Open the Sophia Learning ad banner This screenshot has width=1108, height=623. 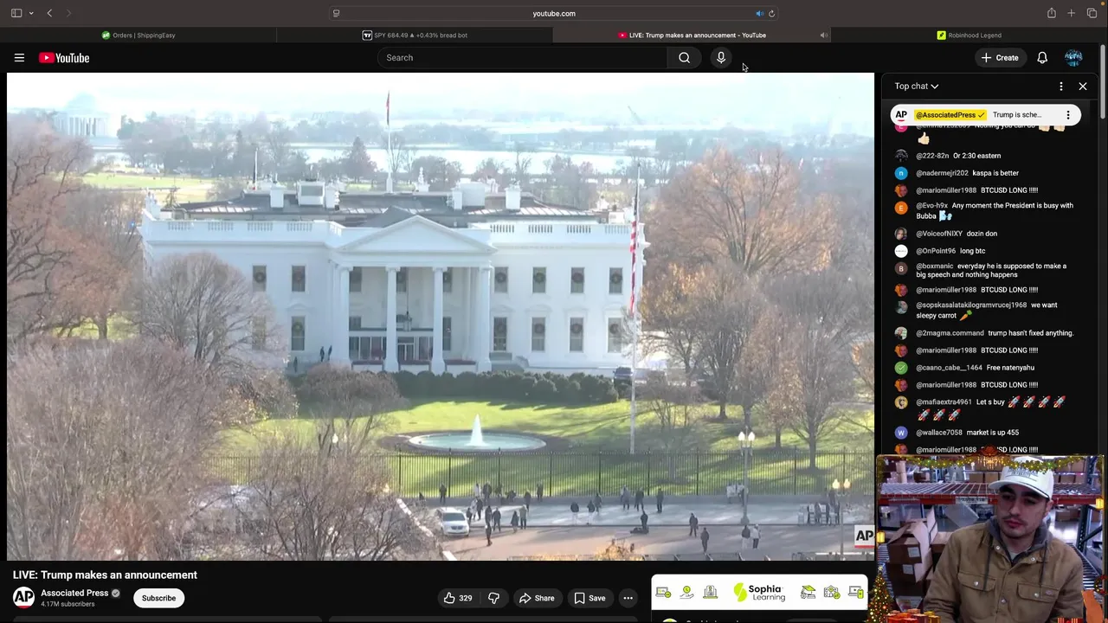click(x=759, y=593)
